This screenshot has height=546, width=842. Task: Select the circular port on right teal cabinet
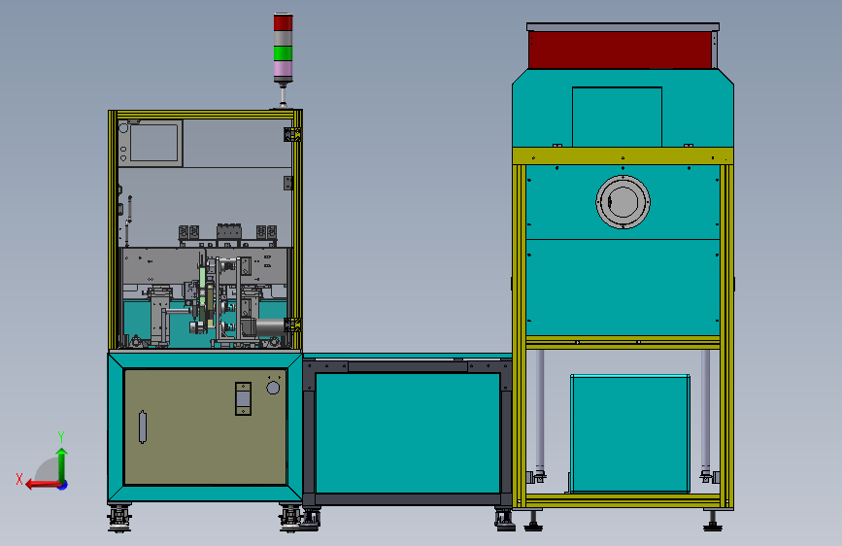pos(623,202)
